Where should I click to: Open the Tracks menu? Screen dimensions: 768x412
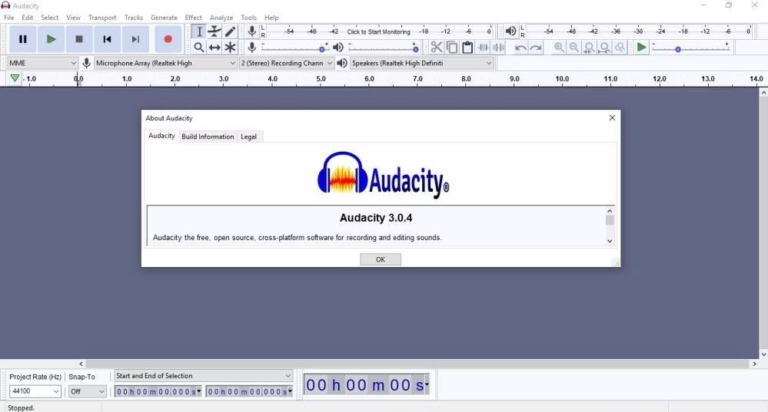[133, 18]
